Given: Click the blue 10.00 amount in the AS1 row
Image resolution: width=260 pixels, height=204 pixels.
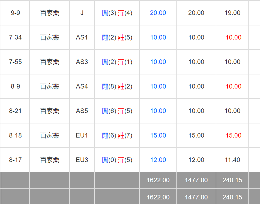Looking at the screenshot, I should pos(158,37).
